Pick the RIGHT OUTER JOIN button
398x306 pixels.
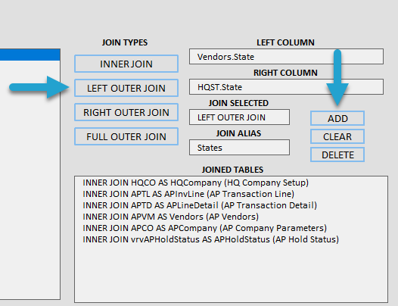[126, 112]
